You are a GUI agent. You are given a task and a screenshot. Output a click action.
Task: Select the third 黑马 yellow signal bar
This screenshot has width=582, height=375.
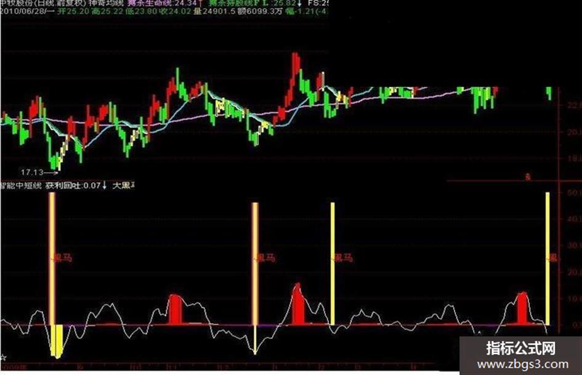333,264
